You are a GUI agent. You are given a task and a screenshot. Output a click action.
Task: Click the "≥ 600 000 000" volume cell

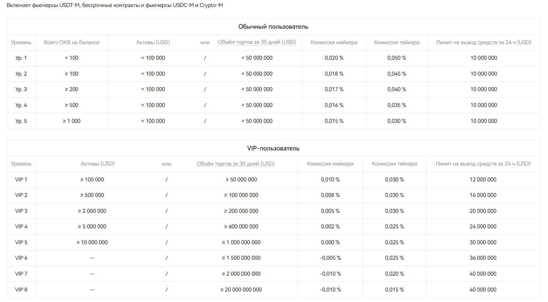pos(241,226)
